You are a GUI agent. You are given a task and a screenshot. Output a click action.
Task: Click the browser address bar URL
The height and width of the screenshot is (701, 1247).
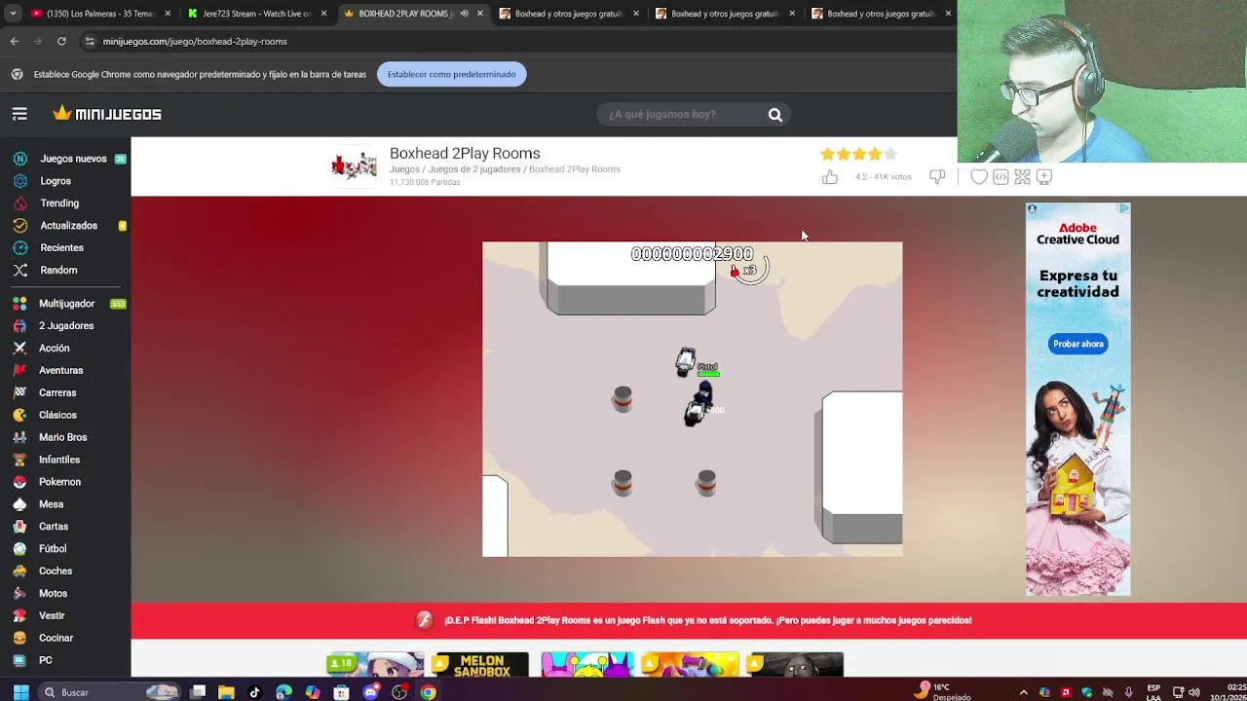(195, 42)
